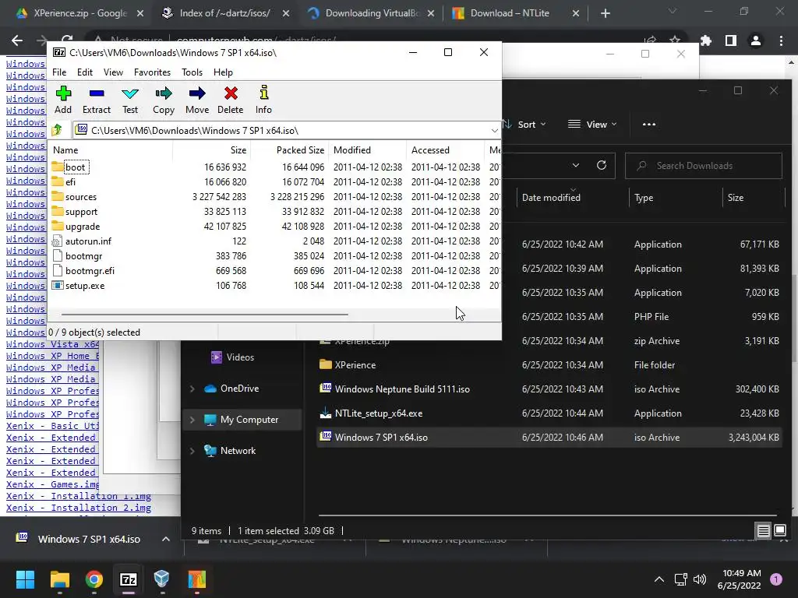Click the Copy toolbar icon in 7-Zip
This screenshot has width=798, height=598.
click(x=164, y=100)
